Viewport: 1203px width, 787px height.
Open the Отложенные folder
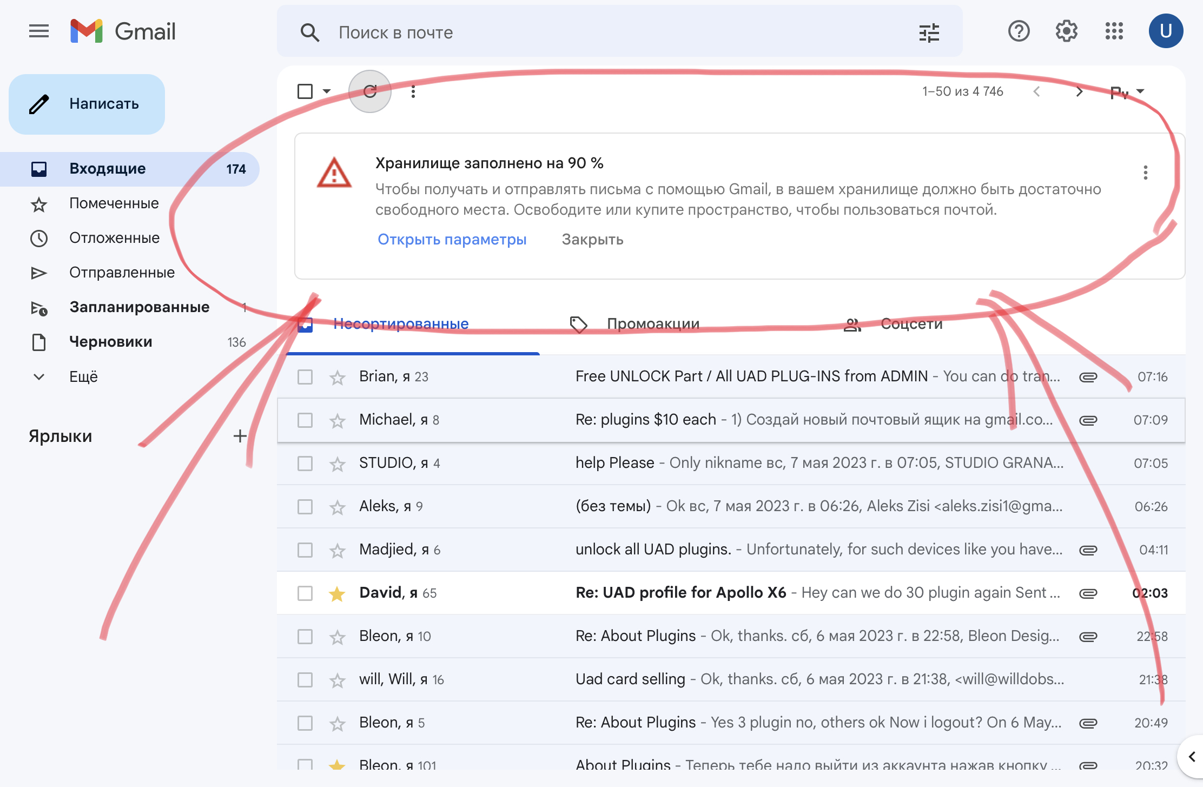click(x=114, y=239)
